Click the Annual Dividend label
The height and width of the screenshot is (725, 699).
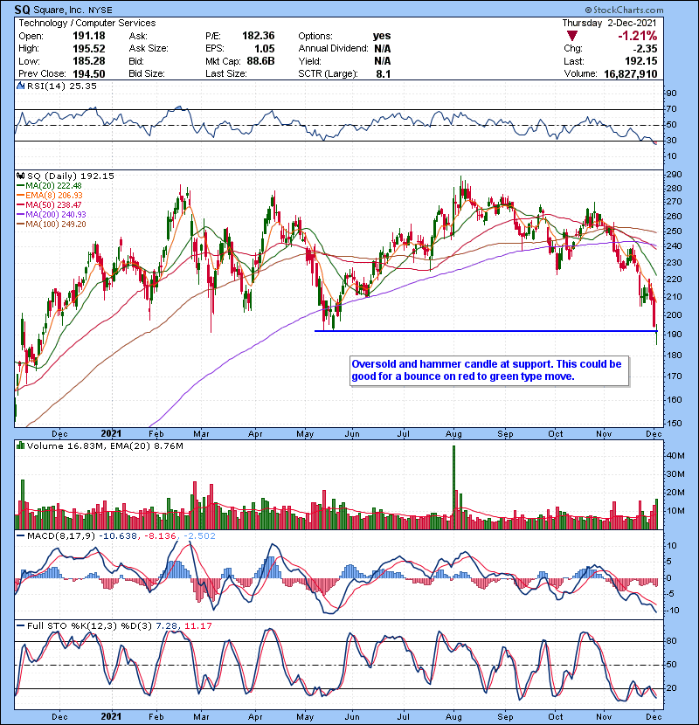coord(333,49)
